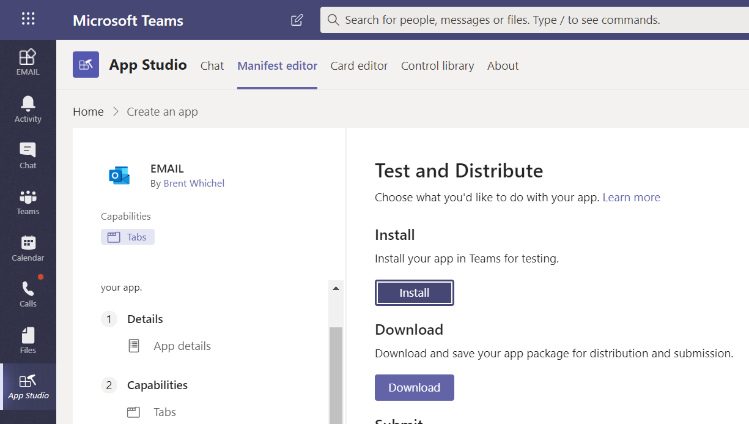Open Files from the sidebar

[x=28, y=340]
